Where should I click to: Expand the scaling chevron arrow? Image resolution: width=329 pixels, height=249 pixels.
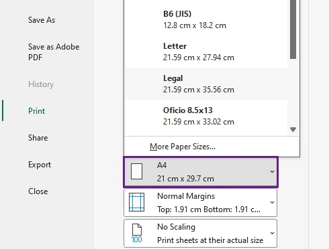coord(272,233)
